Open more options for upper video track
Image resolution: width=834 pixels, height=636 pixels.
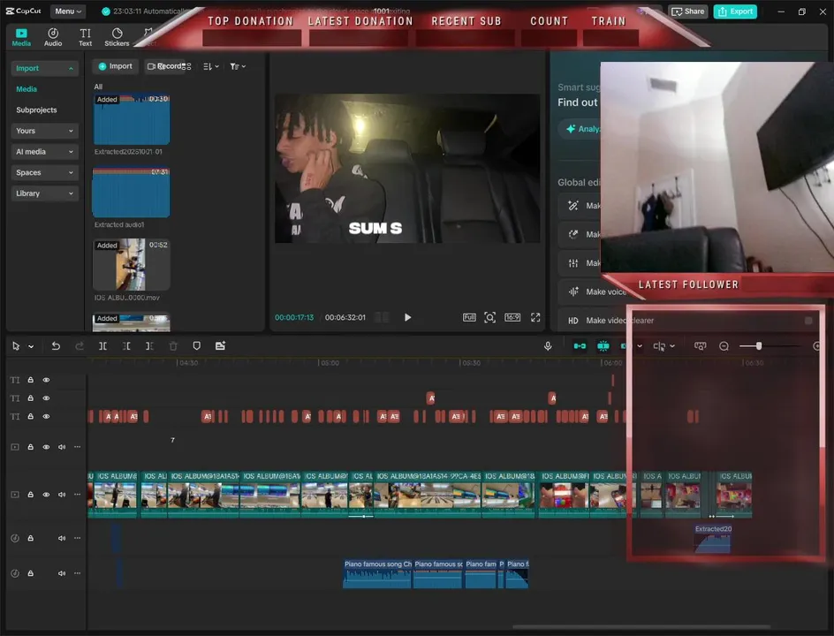point(77,447)
